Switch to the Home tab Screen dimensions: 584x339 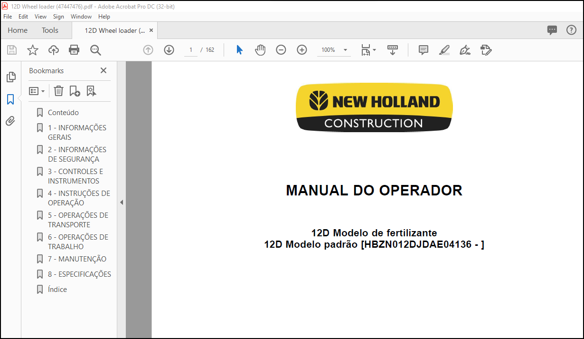(x=18, y=30)
